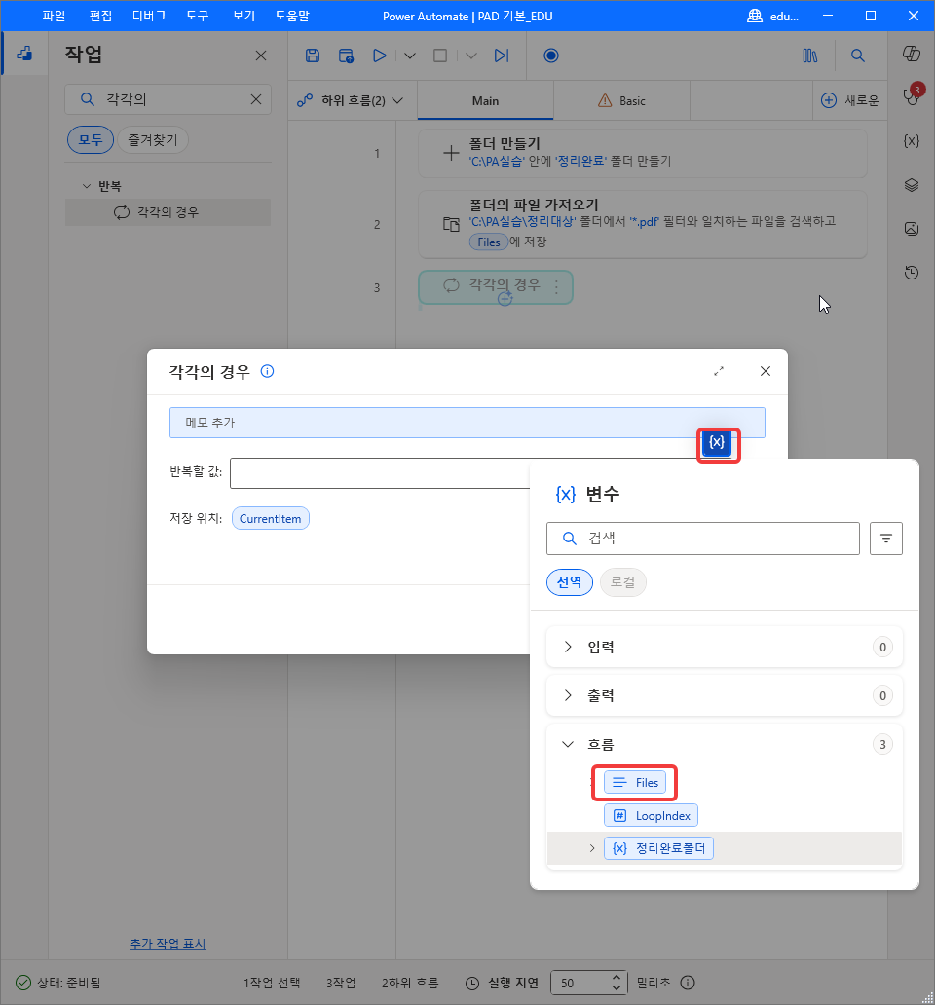Click the Save As icon in toolbar

346,56
